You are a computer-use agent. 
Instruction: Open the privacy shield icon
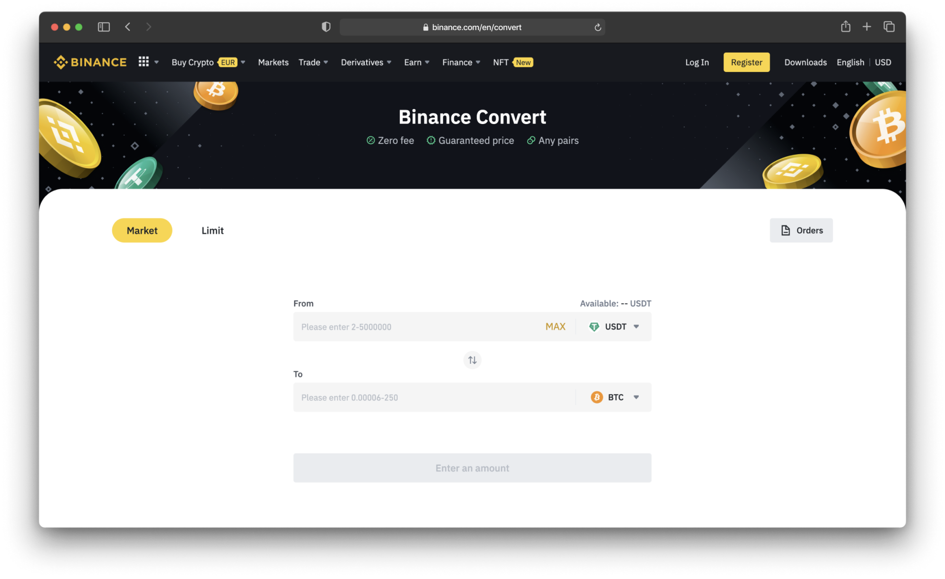326,27
